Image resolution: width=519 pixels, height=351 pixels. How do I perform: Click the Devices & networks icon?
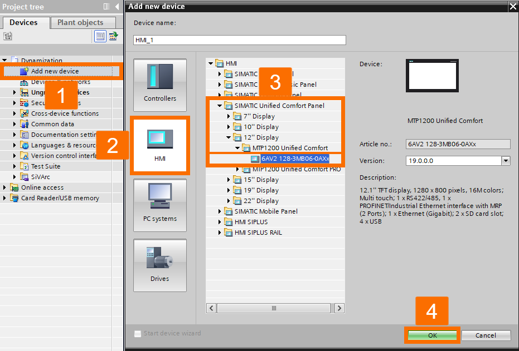pyautogui.click(x=24, y=82)
